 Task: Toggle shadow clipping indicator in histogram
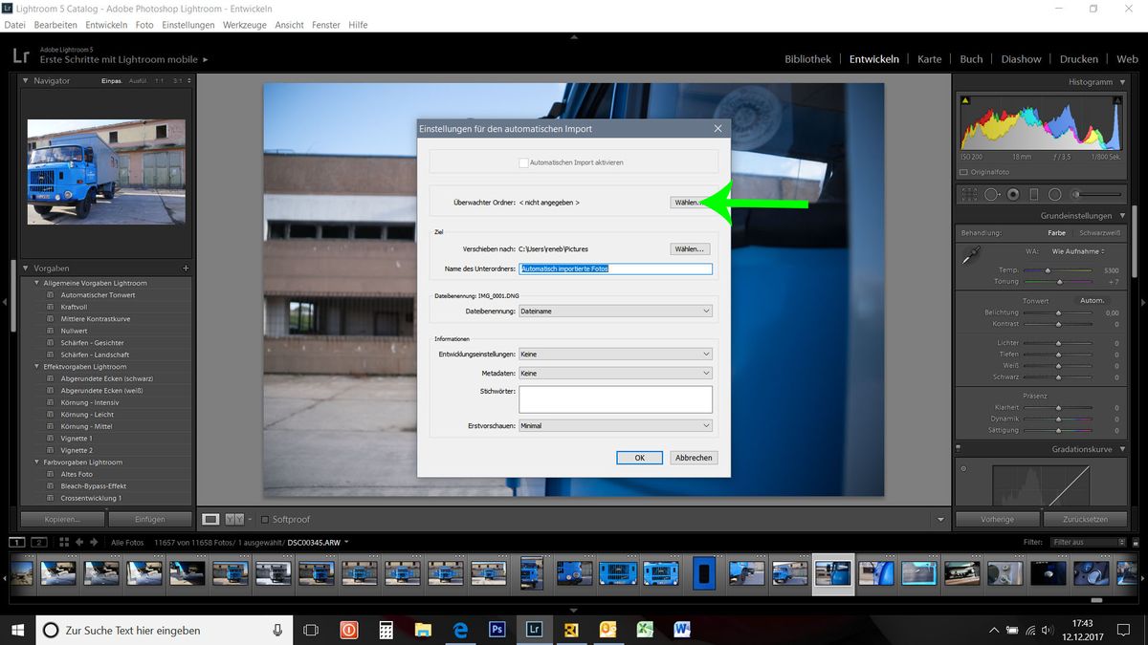click(x=965, y=99)
